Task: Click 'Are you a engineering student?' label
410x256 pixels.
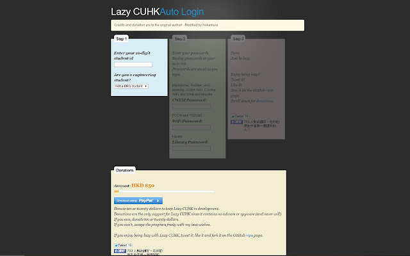Action: 135,77
